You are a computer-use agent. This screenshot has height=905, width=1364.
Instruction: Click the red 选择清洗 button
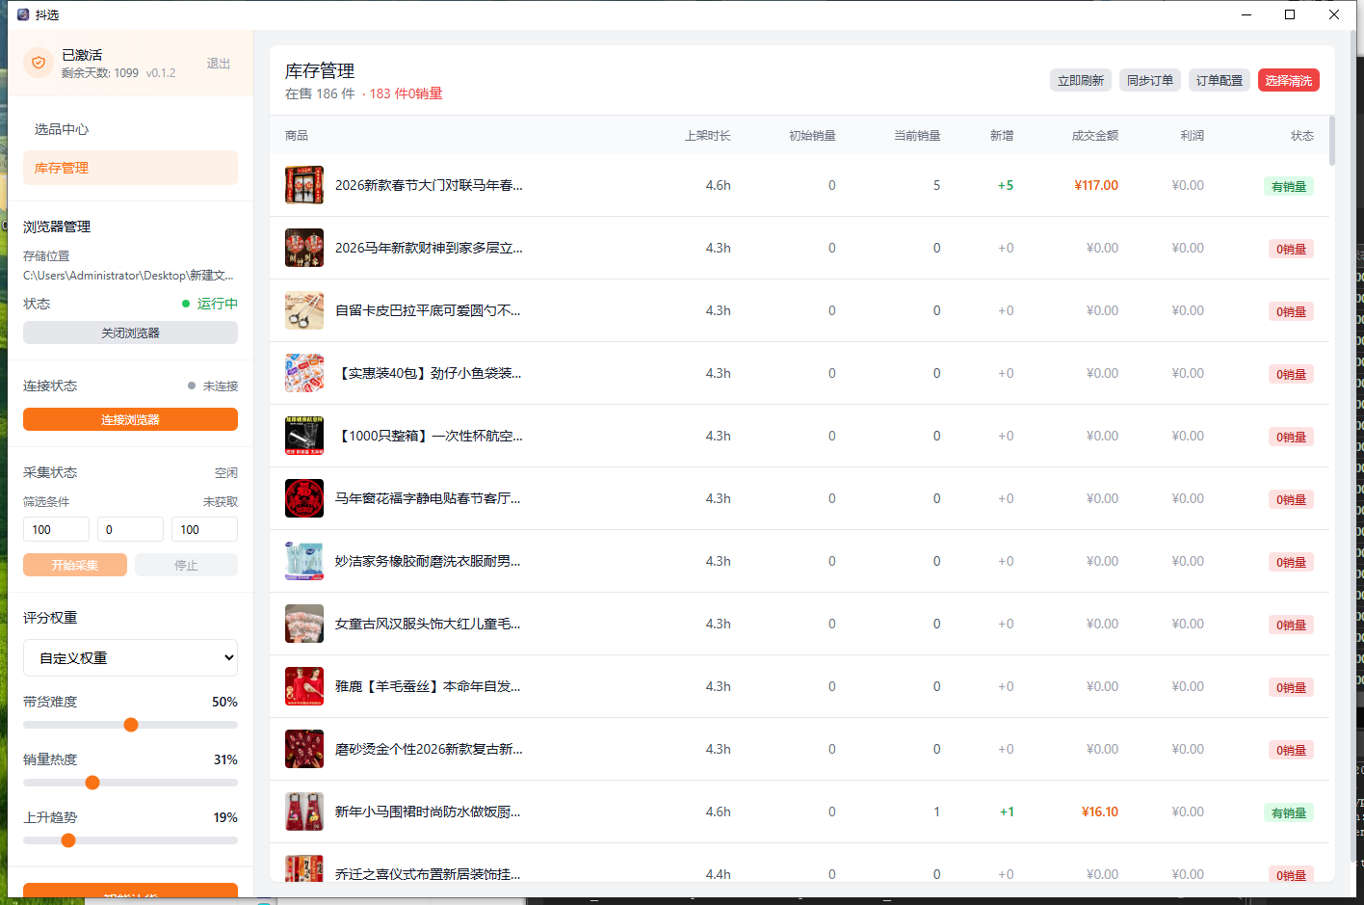[1289, 80]
